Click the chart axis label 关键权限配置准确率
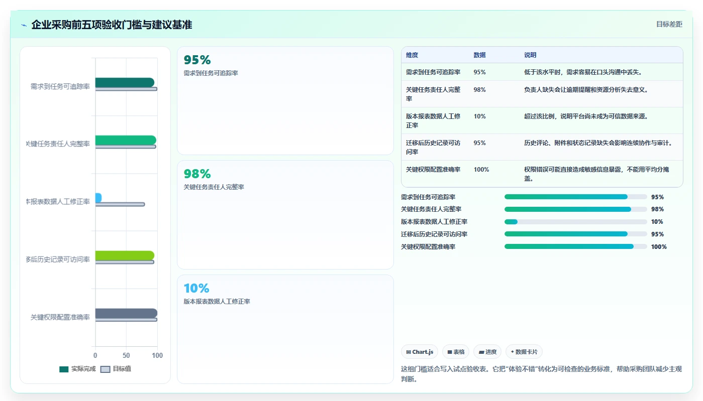 coord(60,317)
